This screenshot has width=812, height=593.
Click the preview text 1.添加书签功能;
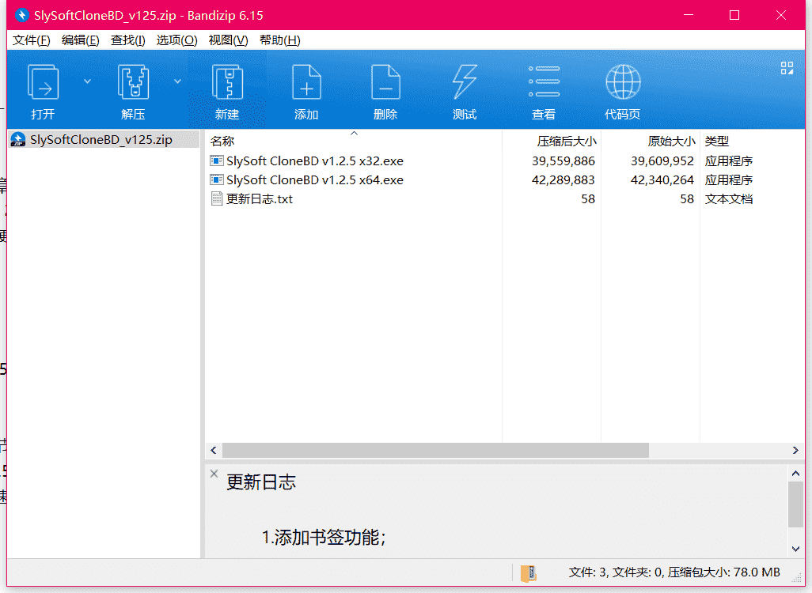[x=324, y=538]
